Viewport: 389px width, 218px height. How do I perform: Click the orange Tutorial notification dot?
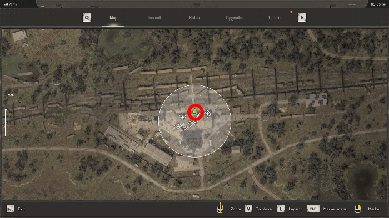[x=291, y=12]
